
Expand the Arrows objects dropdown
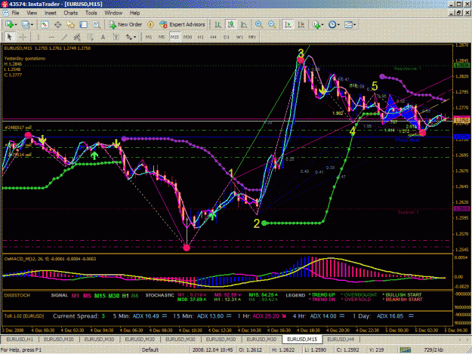click(x=134, y=37)
